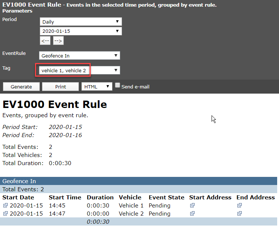Open Start Date link icon for Vehicle 2 row
279x227 pixels.
click(5, 213)
